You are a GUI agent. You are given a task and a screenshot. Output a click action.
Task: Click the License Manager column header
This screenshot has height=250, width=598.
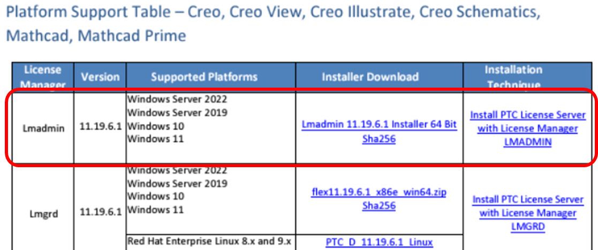pos(43,76)
